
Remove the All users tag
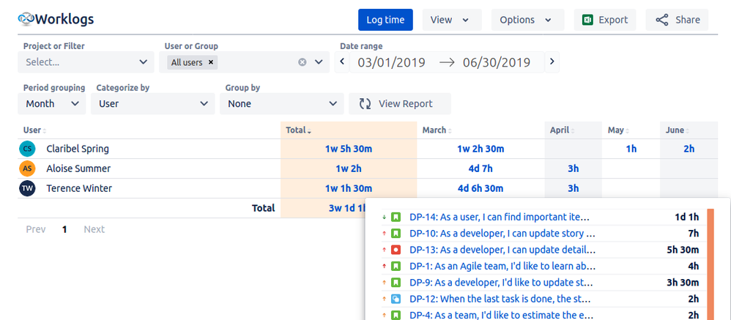(x=211, y=63)
